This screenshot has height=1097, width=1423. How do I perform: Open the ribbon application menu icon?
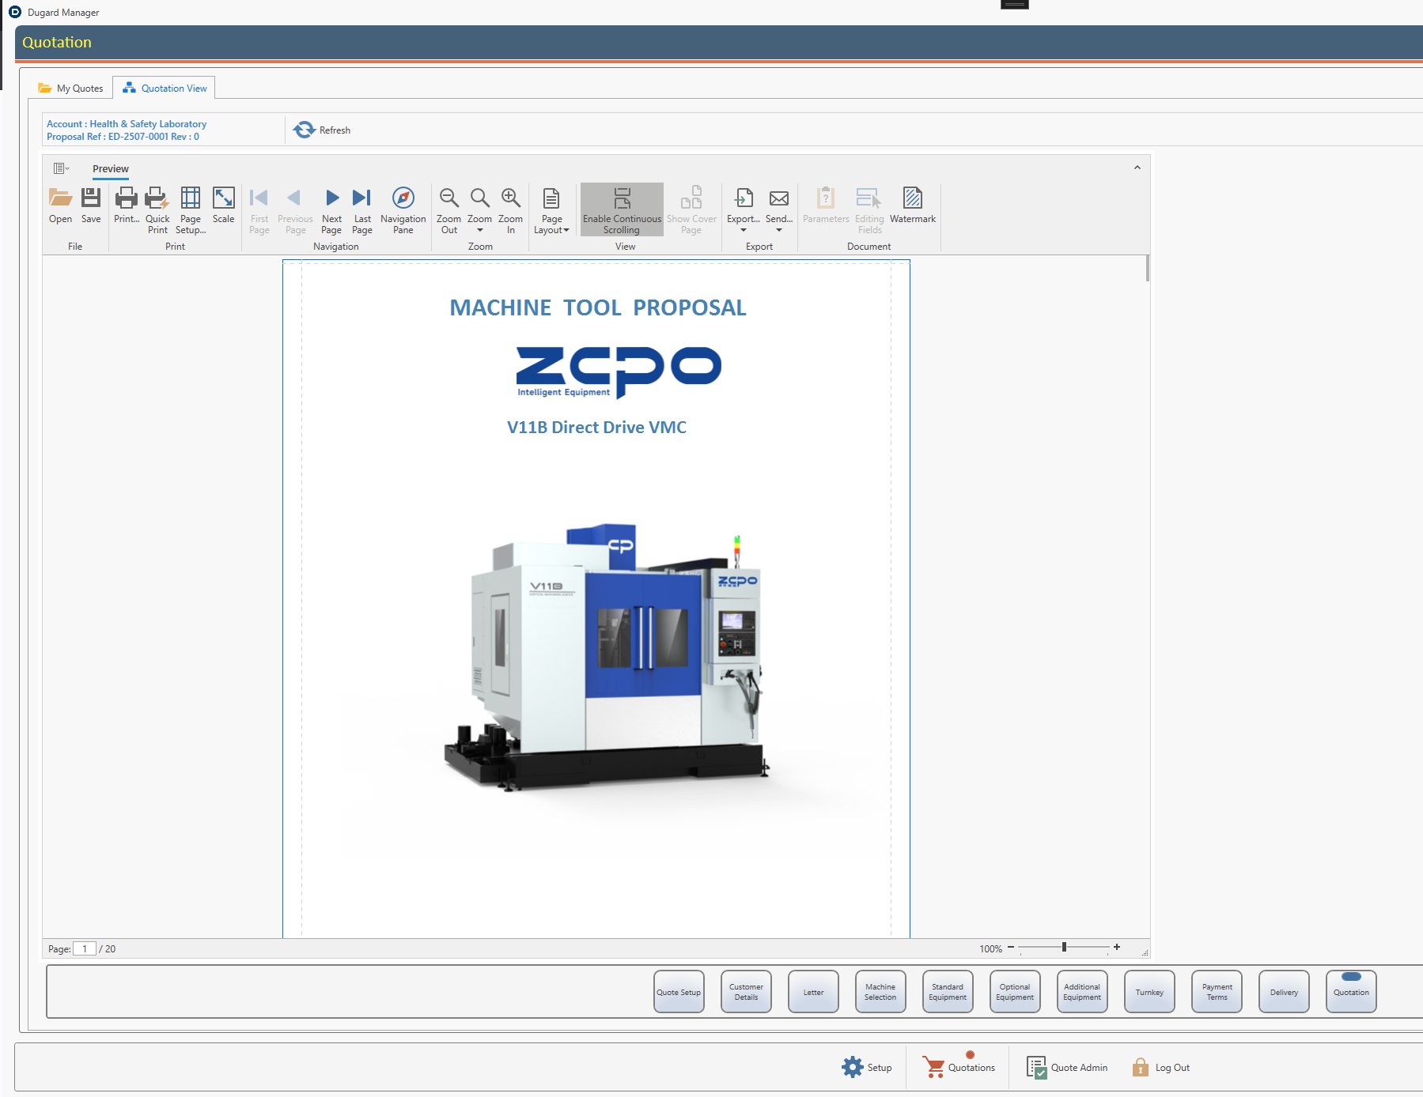pos(61,168)
